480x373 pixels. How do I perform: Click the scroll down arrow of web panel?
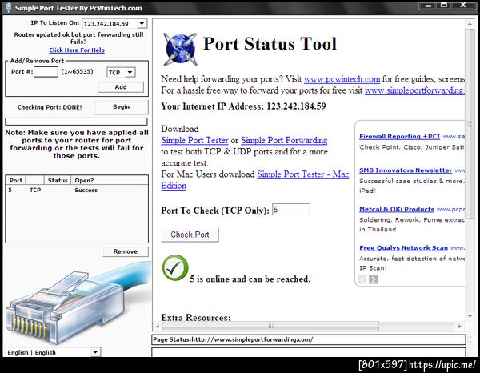click(x=470, y=316)
